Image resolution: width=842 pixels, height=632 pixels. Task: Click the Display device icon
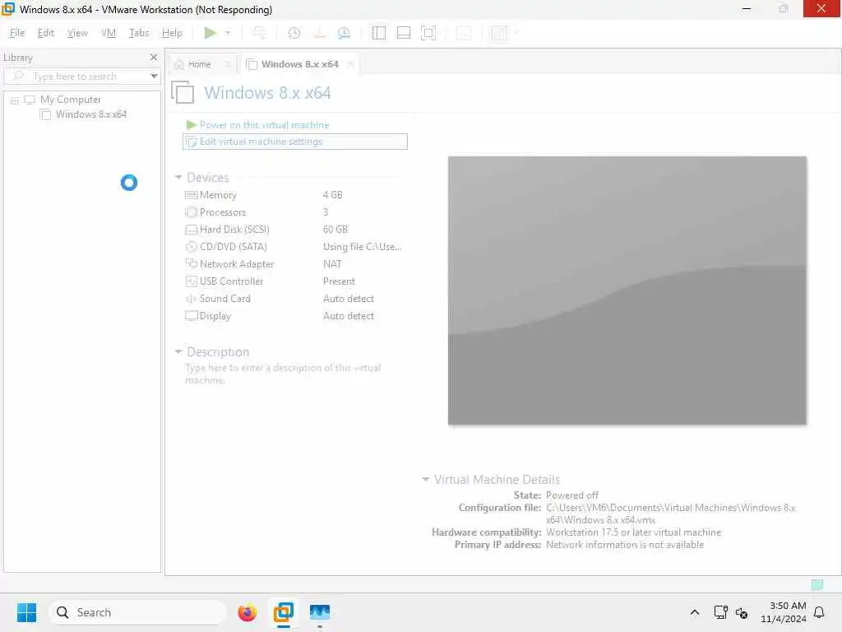191,315
